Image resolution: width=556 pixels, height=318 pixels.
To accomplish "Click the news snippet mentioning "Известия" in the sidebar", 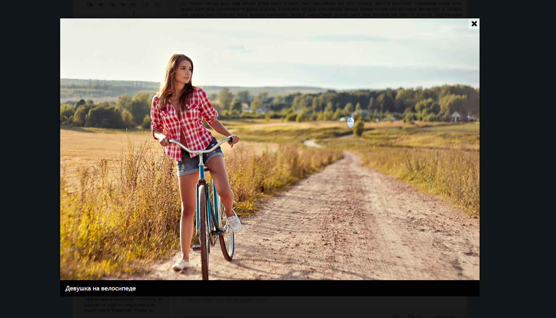I will (x=124, y=305).
